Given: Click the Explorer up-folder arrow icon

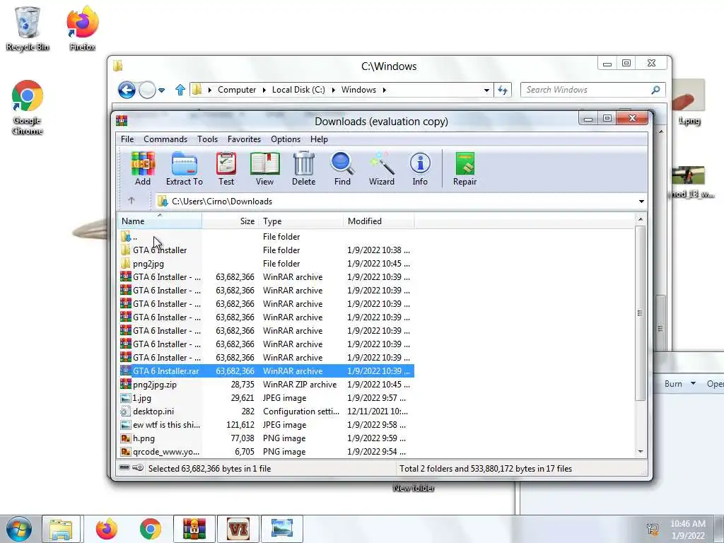Looking at the screenshot, I should (x=180, y=90).
